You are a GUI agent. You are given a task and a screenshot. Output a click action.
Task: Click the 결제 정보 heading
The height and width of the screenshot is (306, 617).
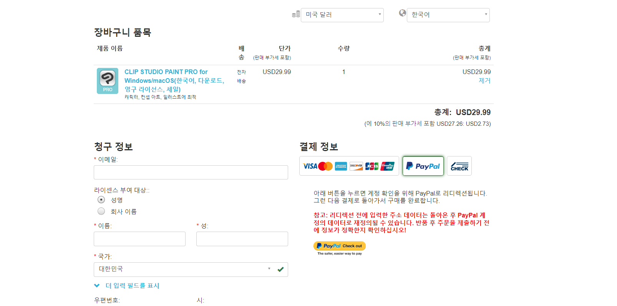(318, 146)
